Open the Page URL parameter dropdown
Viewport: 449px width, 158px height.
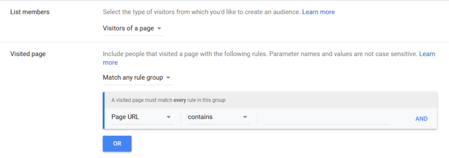(x=143, y=117)
